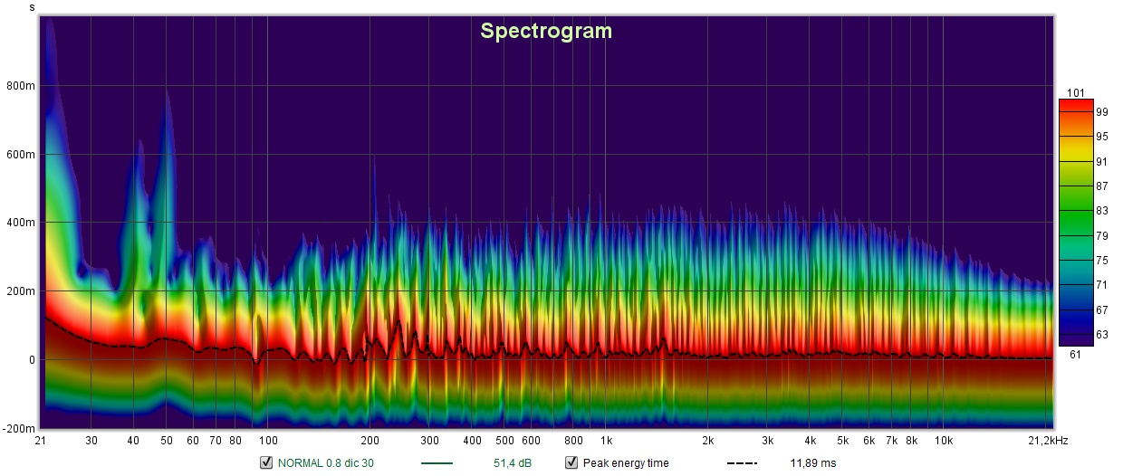Click the 11,89 ms legend value

pos(813,463)
